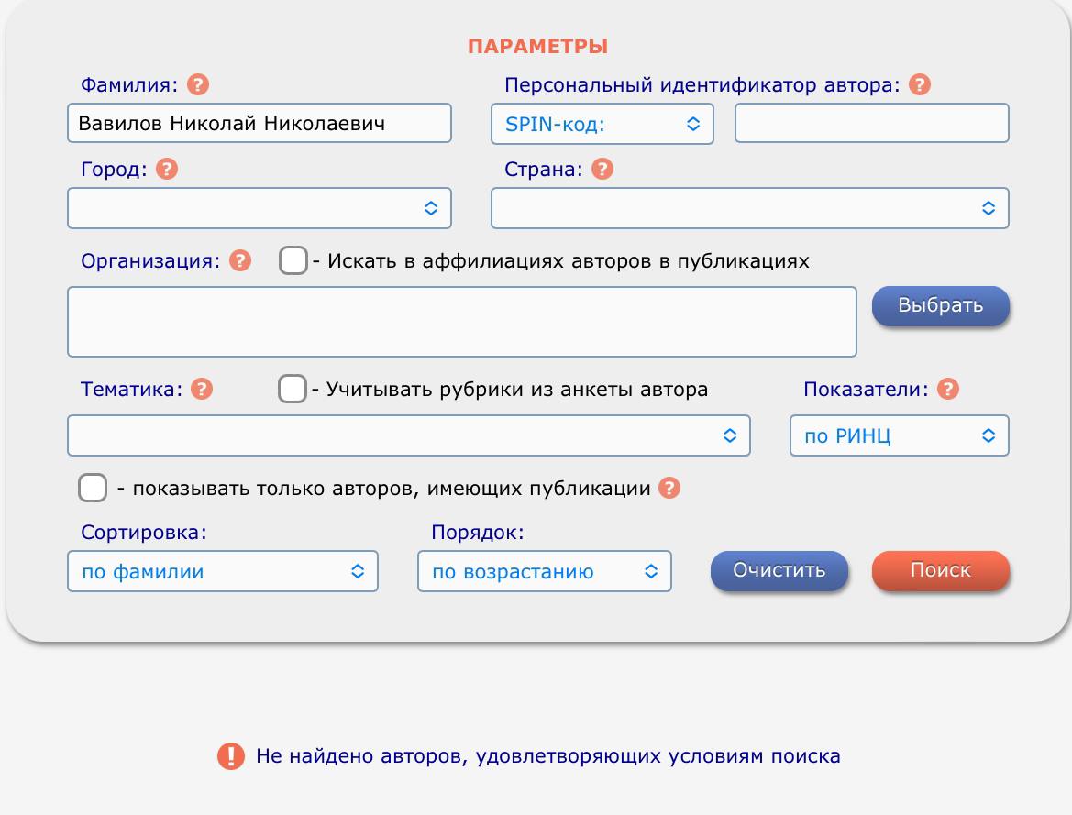This screenshot has width=1072, height=815.
Task: Tick 'Учитывать рубрики из анкеты автора' checkbox
Action: coord(292,390)
